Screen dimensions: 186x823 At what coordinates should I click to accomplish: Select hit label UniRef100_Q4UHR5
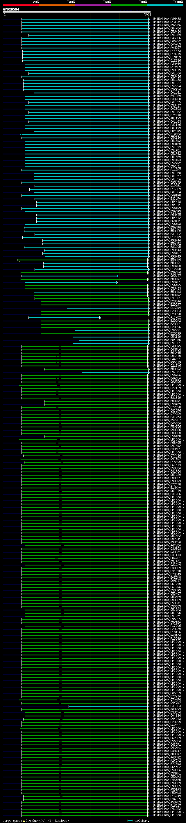[167, 346]
